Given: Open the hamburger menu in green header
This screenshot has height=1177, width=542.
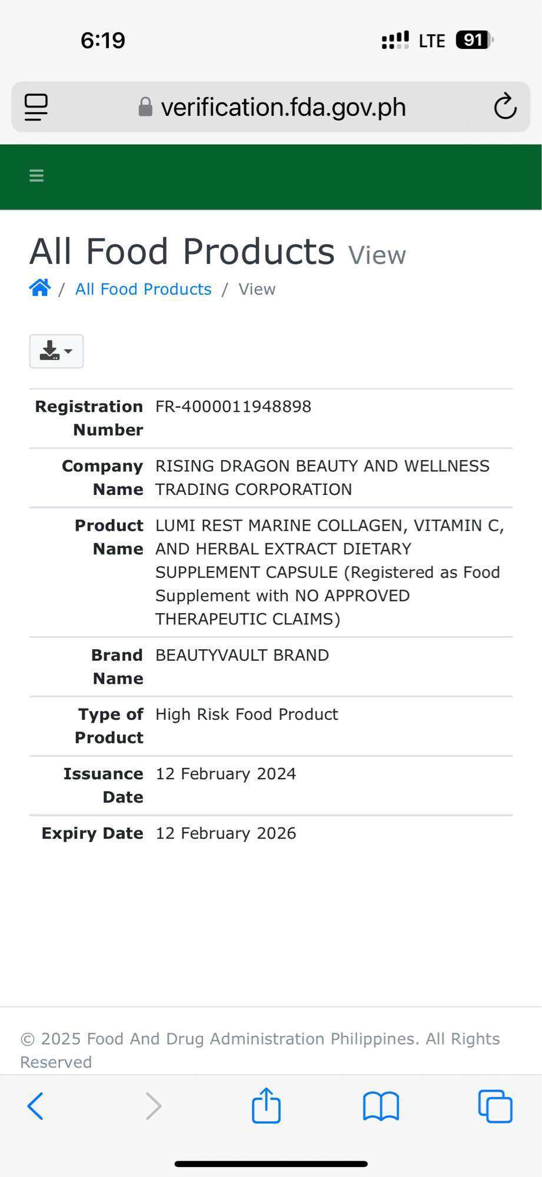Looking at the screenshot, I should [x=36, y=175].
